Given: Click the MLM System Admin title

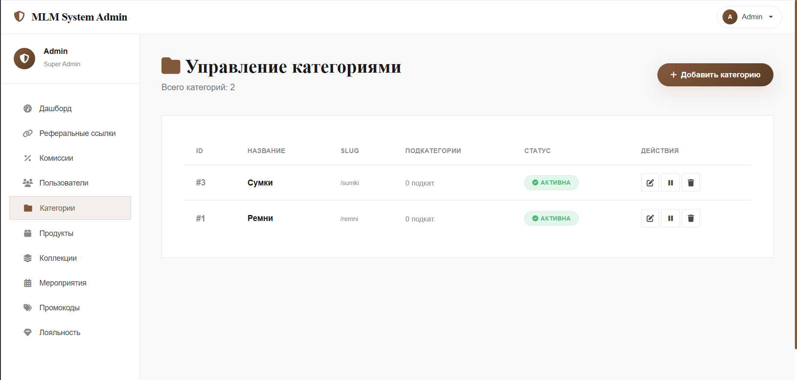Looking at the screenshot, I should (x=79, y=17).
